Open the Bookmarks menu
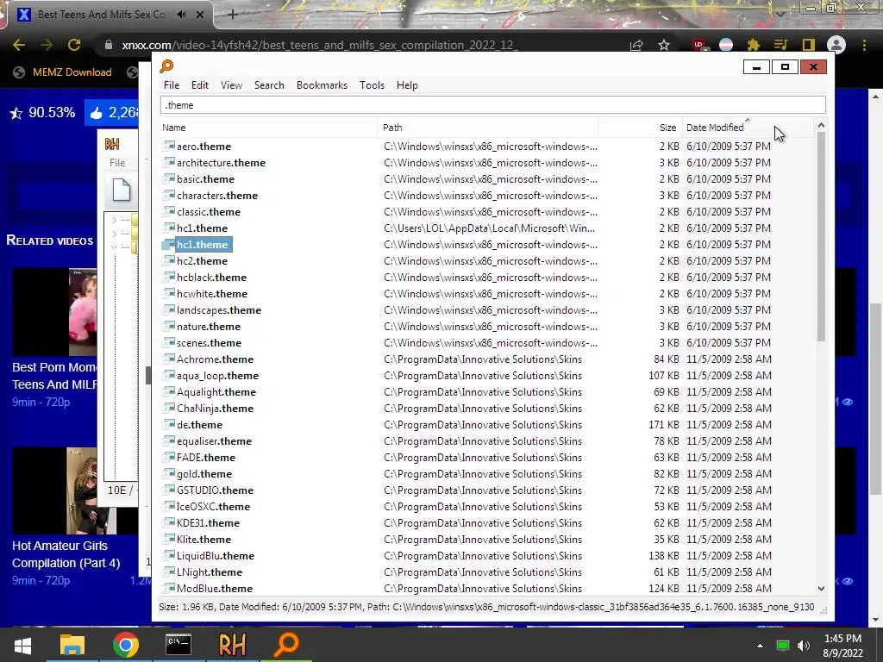 (322, 85)
